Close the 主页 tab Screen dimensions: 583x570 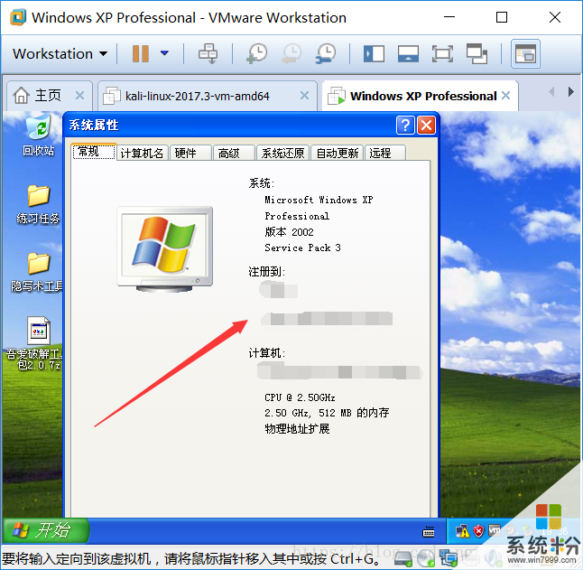tap(79, 96)
